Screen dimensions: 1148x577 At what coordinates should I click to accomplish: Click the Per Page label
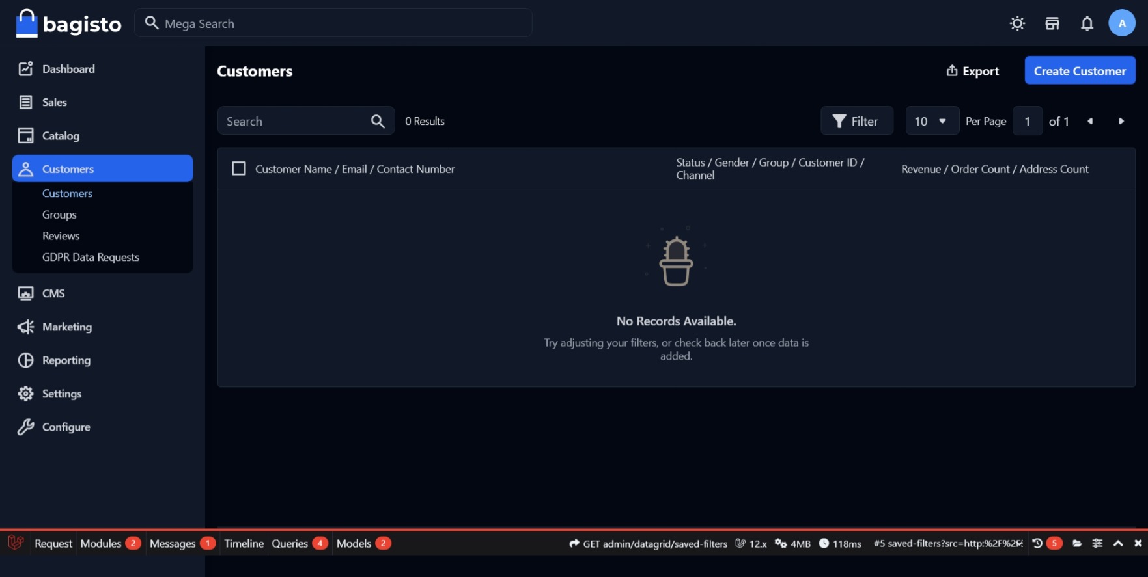[986, 121]
